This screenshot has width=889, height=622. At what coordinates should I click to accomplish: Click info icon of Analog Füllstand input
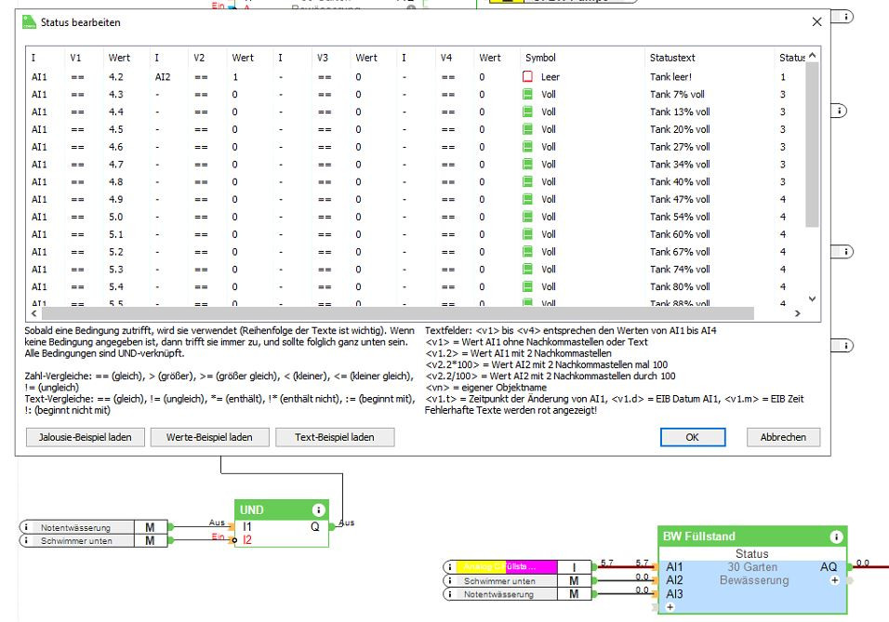[449, 566]
